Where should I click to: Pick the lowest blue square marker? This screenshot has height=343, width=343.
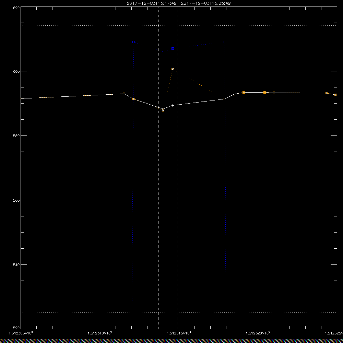coord(163,52)
